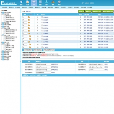
Task: Open the 插件 (Plugin) tools icon
Action: (53, 3)
